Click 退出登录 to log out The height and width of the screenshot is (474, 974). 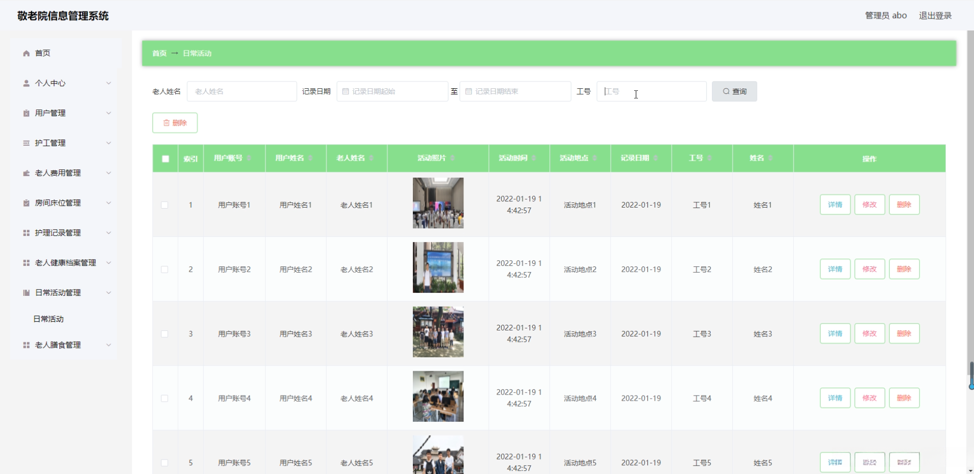pyautogui.click(x=935, y=15)
